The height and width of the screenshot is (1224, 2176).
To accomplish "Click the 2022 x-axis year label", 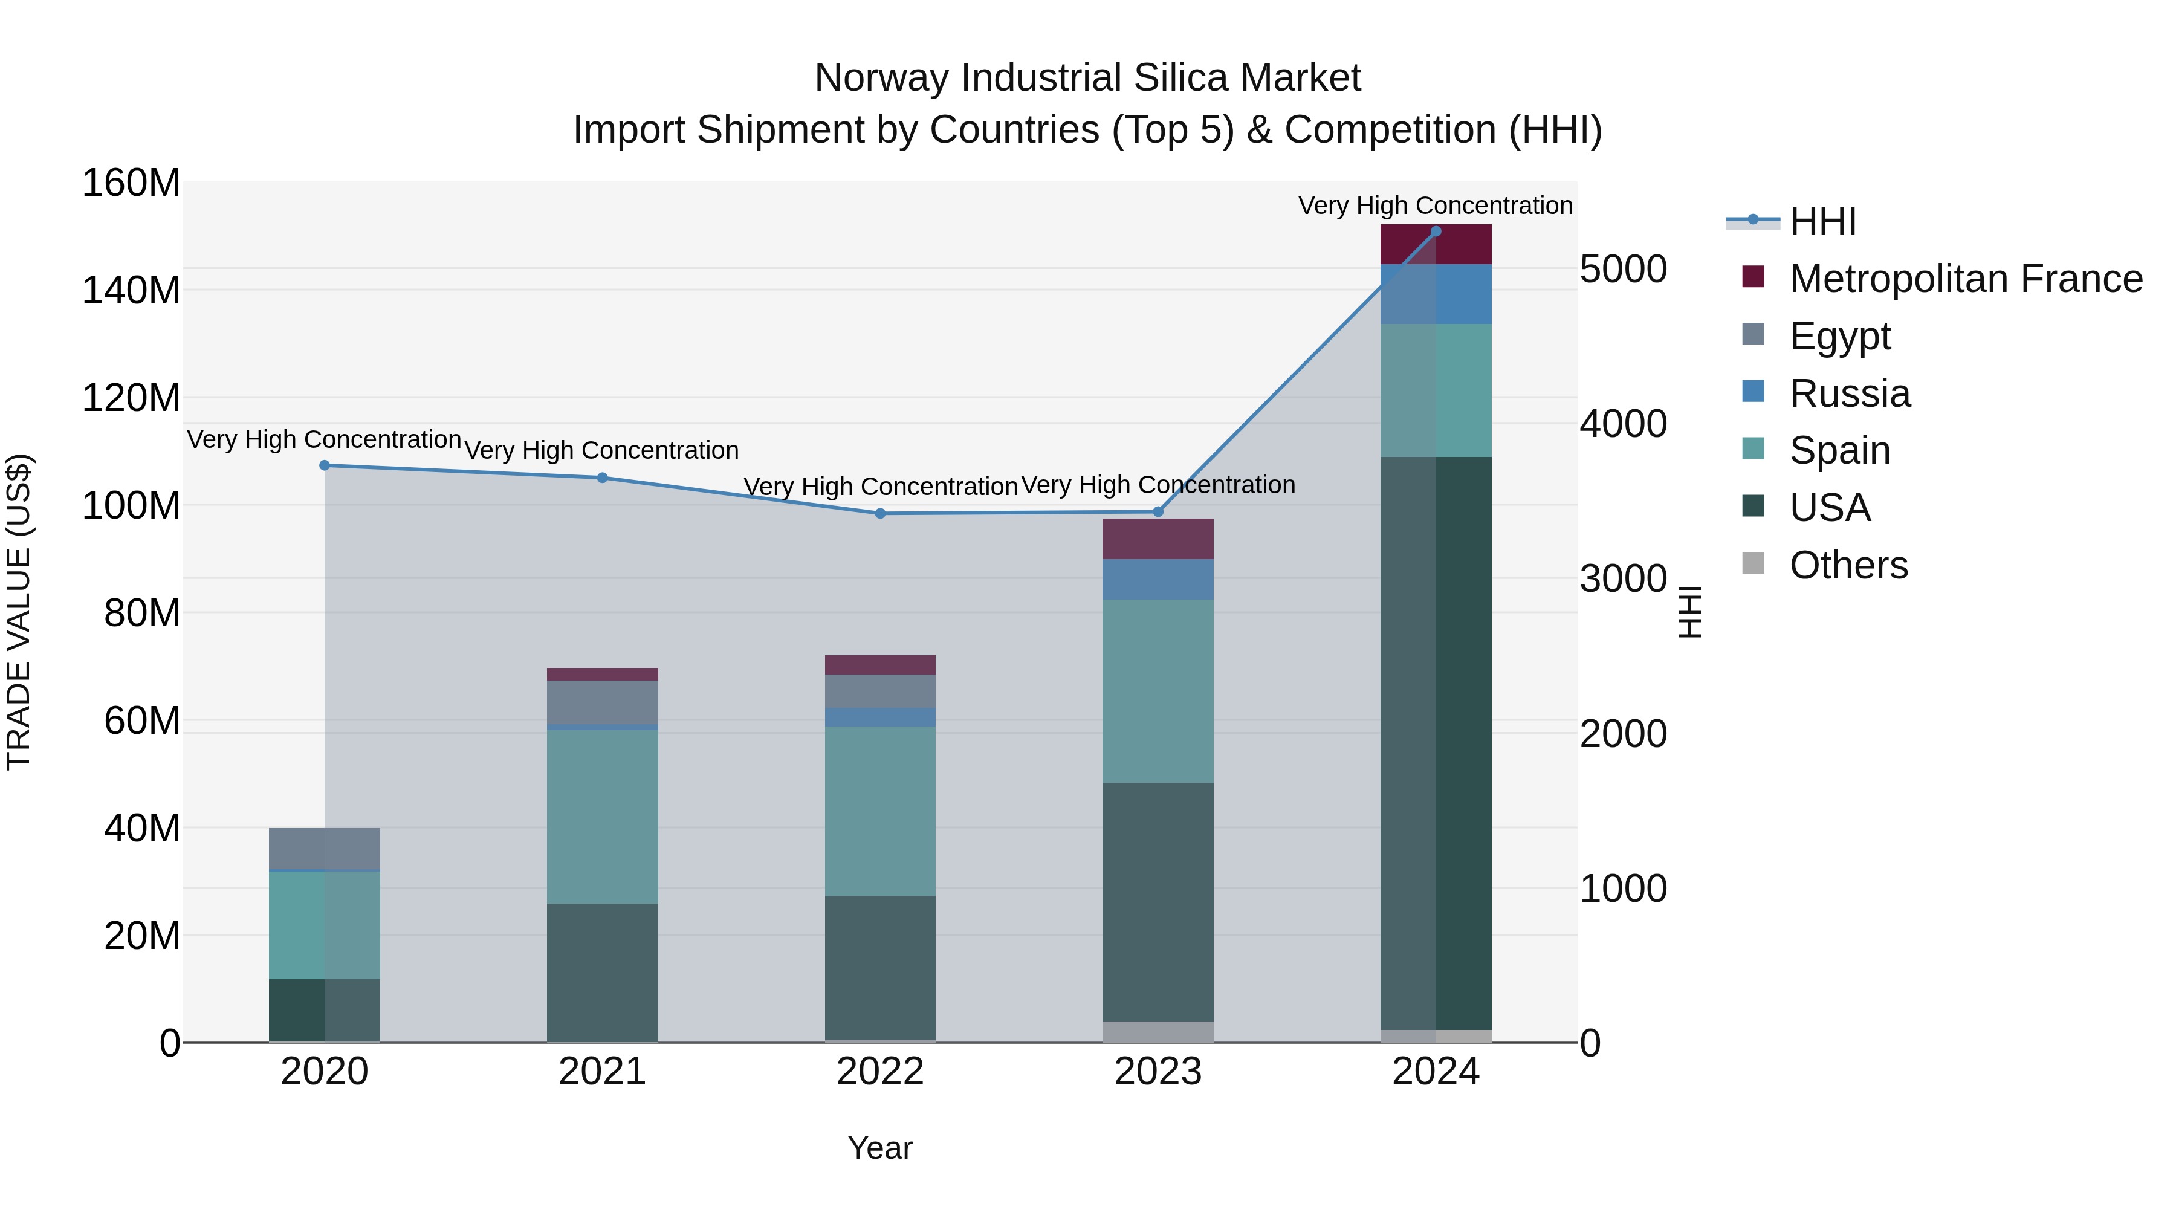I will tap(880, 1072).
